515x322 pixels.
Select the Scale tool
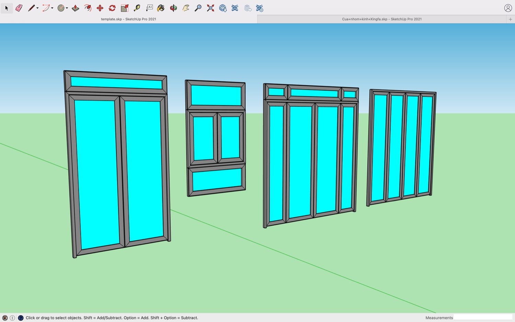point(125,8)
